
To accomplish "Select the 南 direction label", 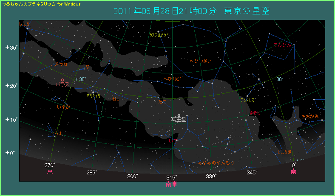I will point(294,171).
